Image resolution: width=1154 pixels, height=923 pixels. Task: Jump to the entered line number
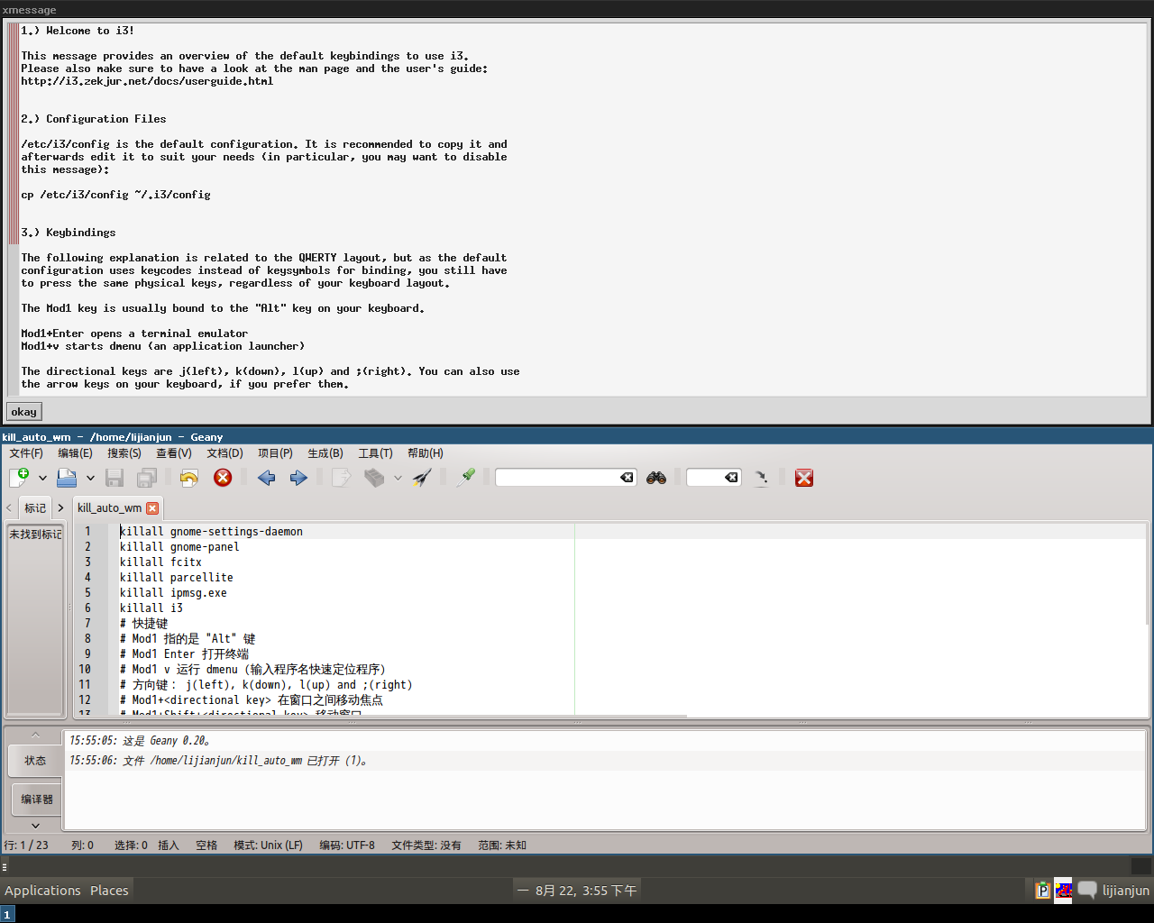[x=761, y=478]
